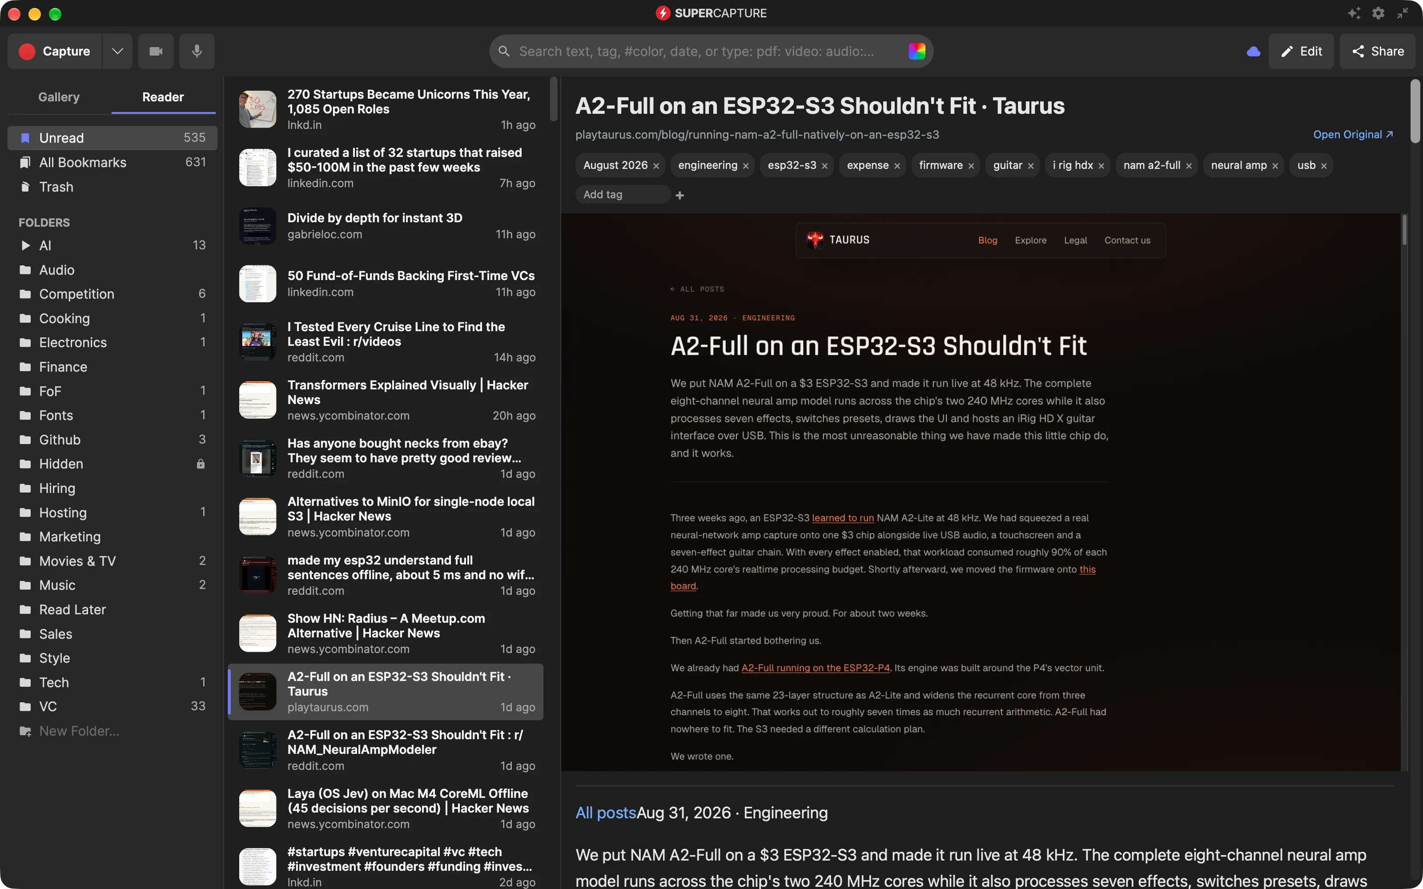This screenshot has width=1423, height=889.
Task: Click the red Capture button
Action: [x=55, y=51]
